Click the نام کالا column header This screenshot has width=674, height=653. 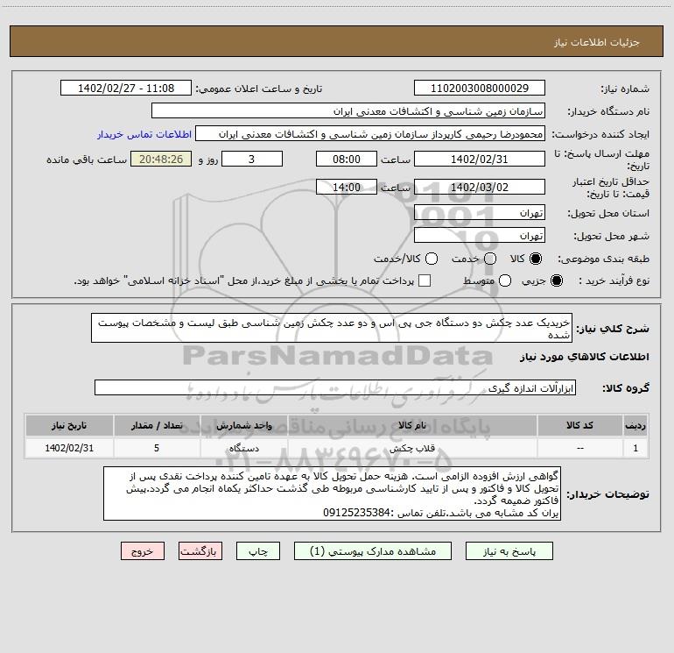point(412,425)
